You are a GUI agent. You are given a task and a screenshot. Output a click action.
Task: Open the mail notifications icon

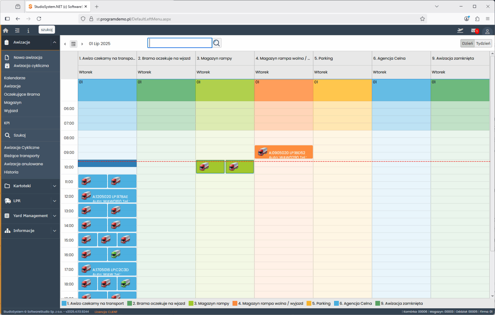click(474, 30)
